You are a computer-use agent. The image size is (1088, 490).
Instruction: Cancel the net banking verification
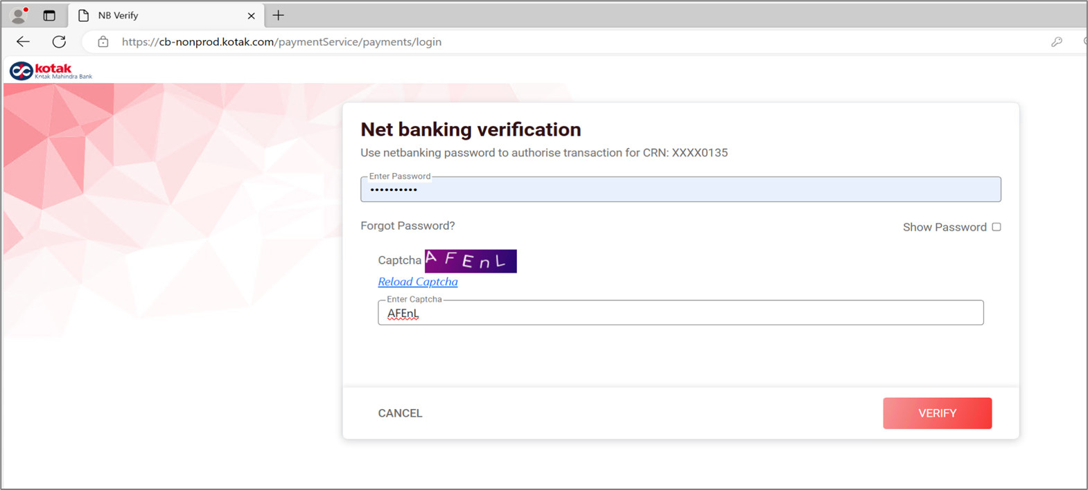coord(400,413)
